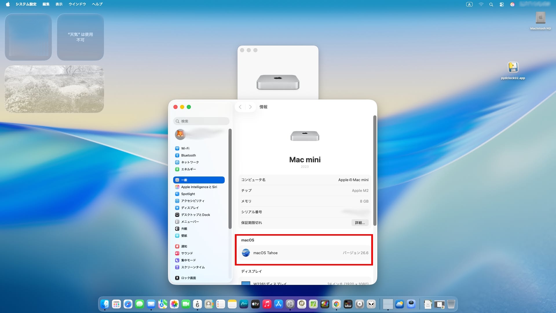Open Mail from the Dock
The image size is (556, 313).
click(x=151, y=304)
